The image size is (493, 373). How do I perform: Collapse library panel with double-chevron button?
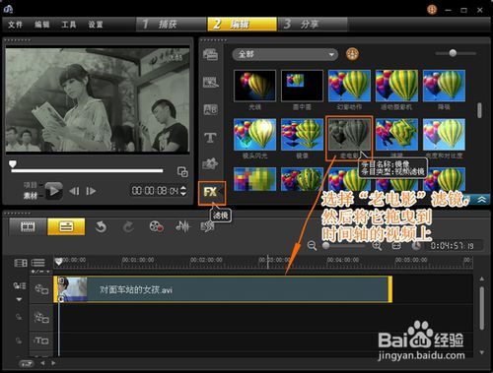481,200
